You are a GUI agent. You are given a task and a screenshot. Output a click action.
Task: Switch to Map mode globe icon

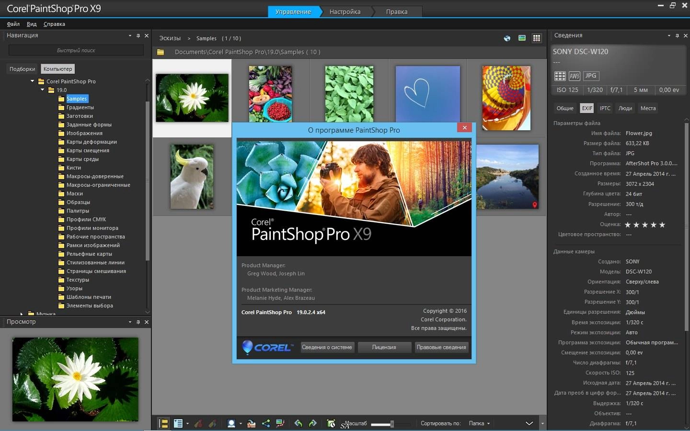(x=507, y=38)
